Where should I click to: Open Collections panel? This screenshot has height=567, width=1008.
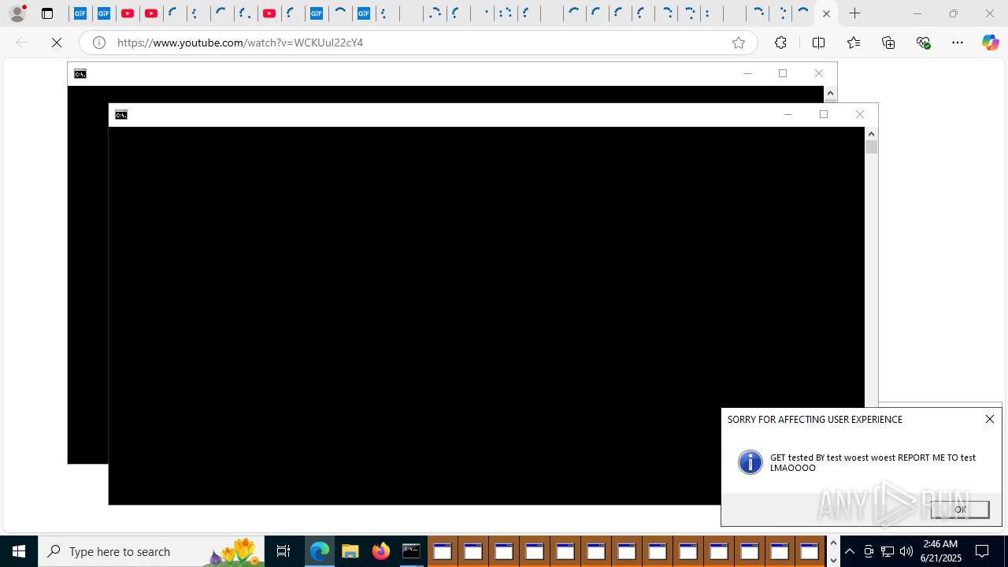coord(888,43)
